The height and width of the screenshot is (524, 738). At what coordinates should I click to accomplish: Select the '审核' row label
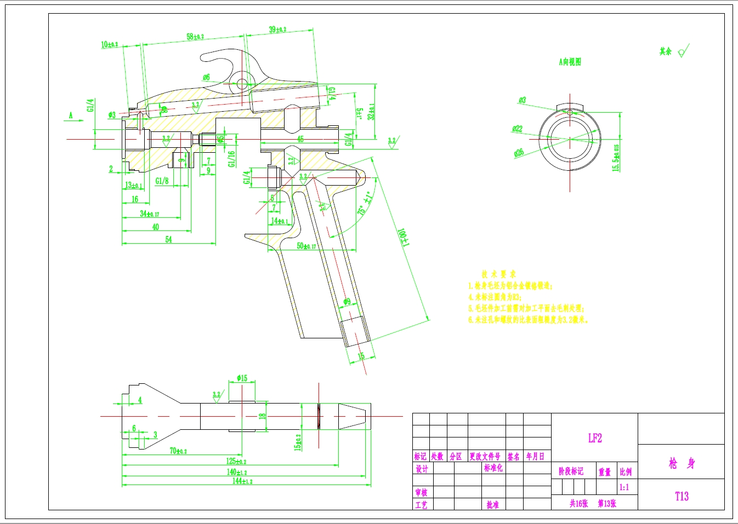pos(421,493)
